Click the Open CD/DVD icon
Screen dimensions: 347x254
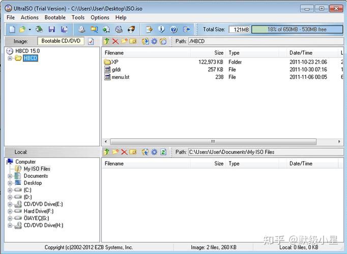[39, 29]
